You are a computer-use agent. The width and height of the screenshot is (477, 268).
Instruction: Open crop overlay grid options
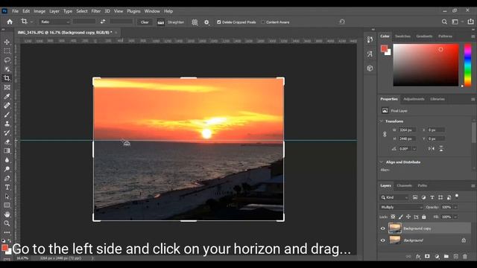195,22
